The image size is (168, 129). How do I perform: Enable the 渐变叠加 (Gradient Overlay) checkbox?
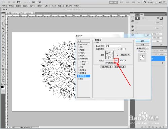click(x=79, y=73)
